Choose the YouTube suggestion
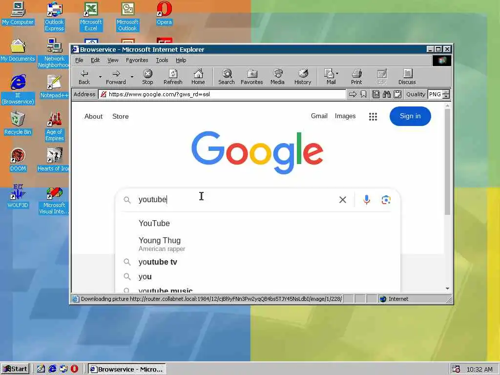 pos(258,223)
